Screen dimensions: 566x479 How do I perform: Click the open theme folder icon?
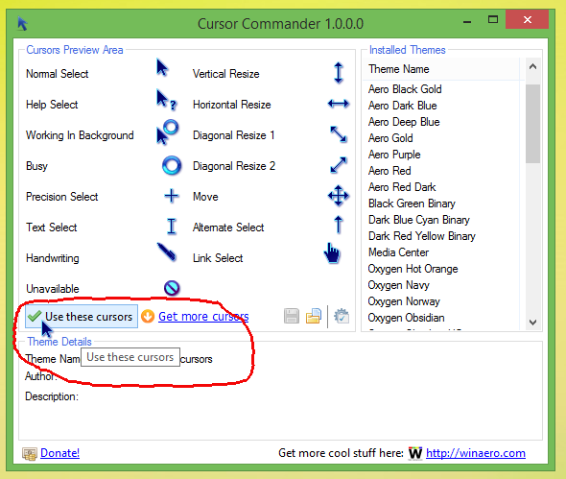pos(314,316)
